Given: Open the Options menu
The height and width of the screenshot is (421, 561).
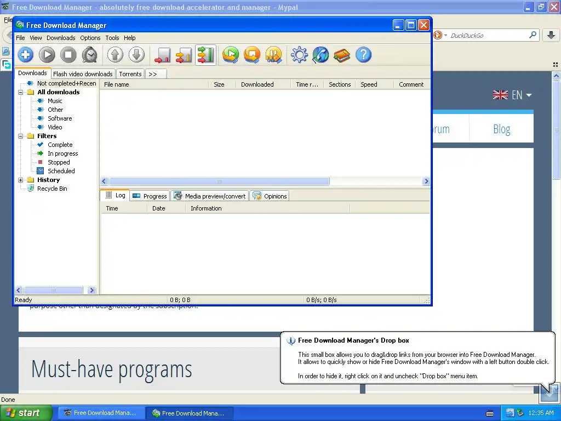Looking at the screenshot, I should pos(90,38).
